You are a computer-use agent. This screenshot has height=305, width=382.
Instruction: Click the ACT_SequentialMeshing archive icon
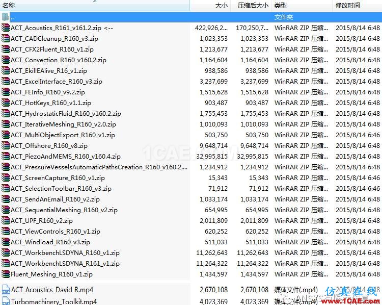6,210
